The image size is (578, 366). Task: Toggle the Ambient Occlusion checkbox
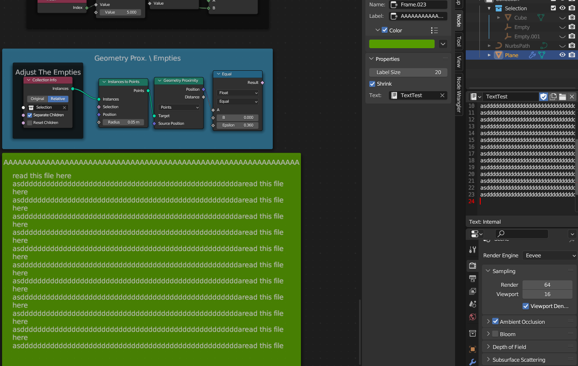pos(495,321)
